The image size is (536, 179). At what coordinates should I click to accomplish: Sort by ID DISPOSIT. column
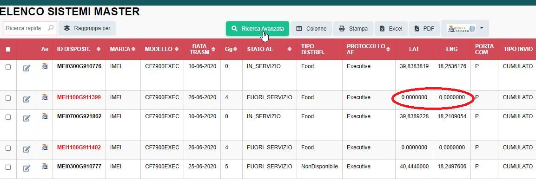[x=99, y=49]
